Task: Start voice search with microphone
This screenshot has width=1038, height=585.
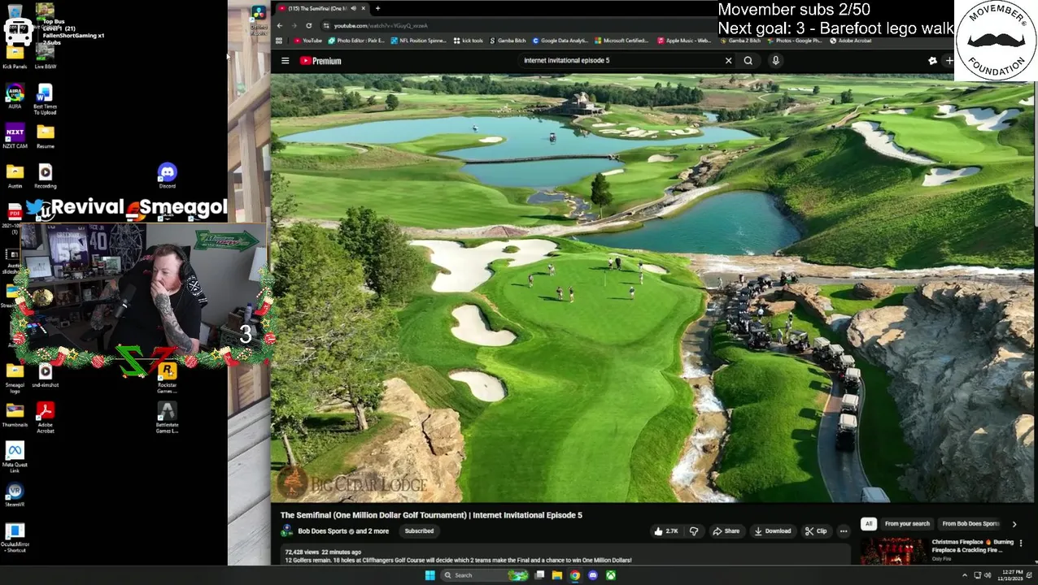Action: tap(775, 60)
